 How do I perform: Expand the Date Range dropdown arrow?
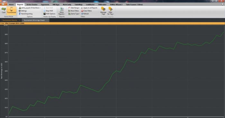[80, 8]
